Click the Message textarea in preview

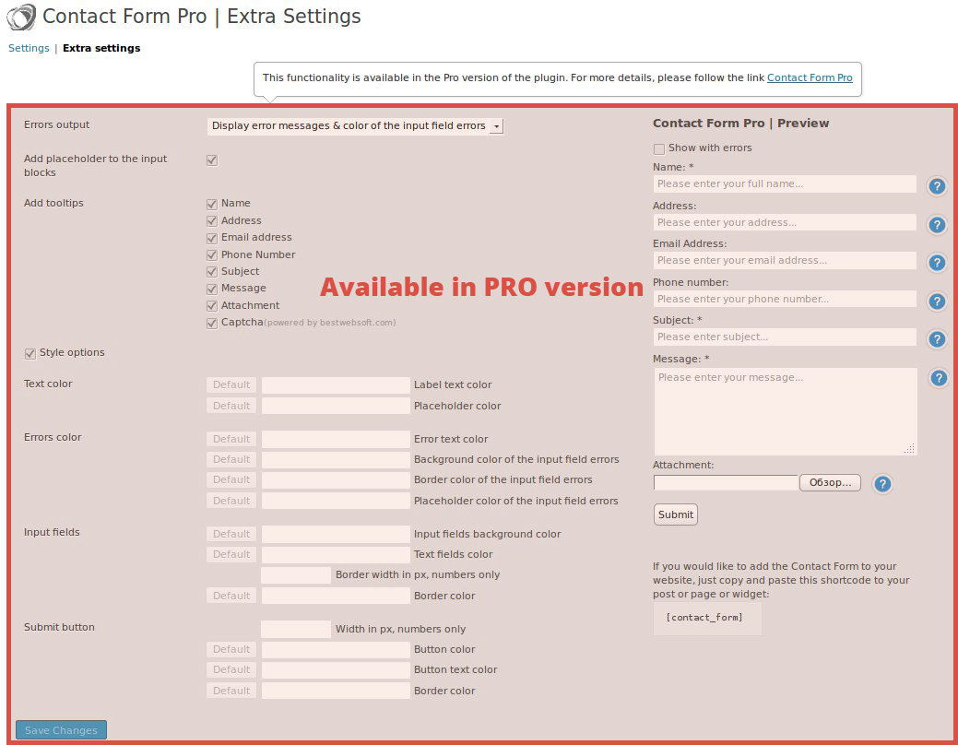pyautogui.click(x=786, y=411)
